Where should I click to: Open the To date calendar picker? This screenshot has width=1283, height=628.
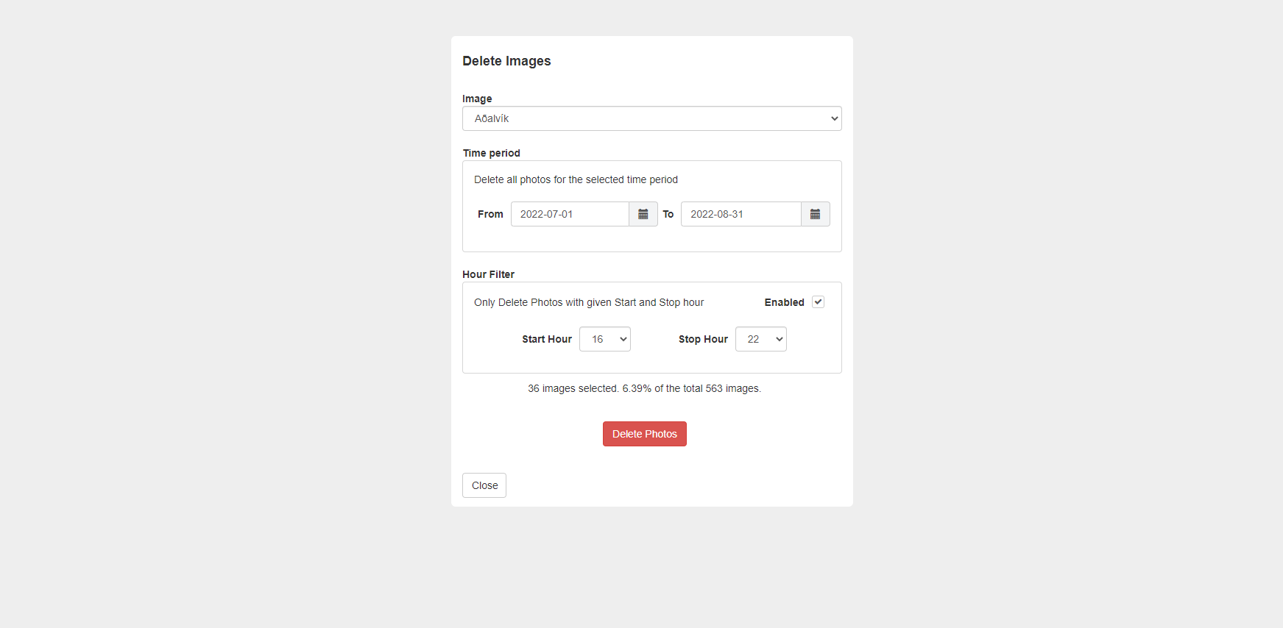point(816,214)
